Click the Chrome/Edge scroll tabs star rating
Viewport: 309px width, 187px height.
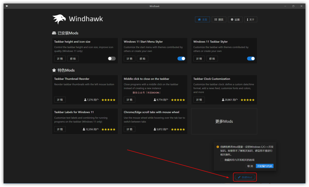pos(178,129)
